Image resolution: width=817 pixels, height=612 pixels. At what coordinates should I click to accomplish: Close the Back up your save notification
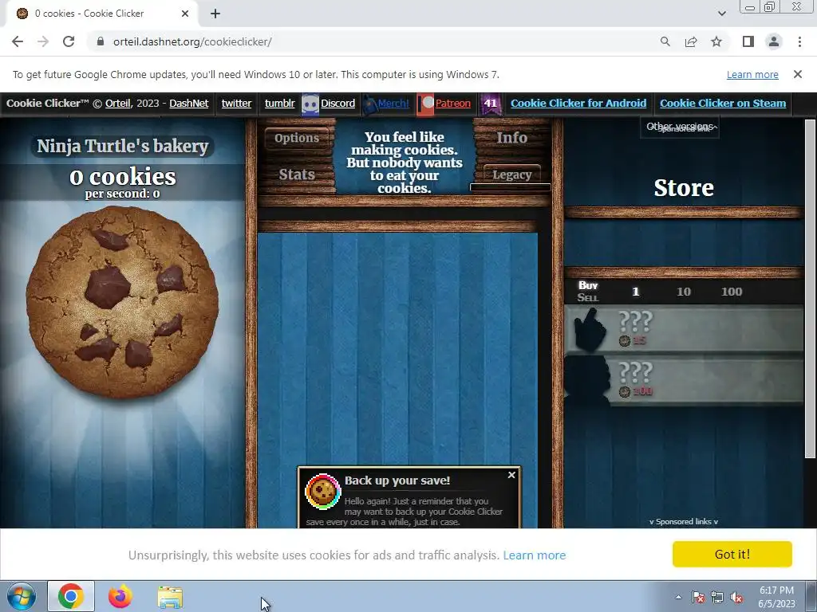(511, 475)
